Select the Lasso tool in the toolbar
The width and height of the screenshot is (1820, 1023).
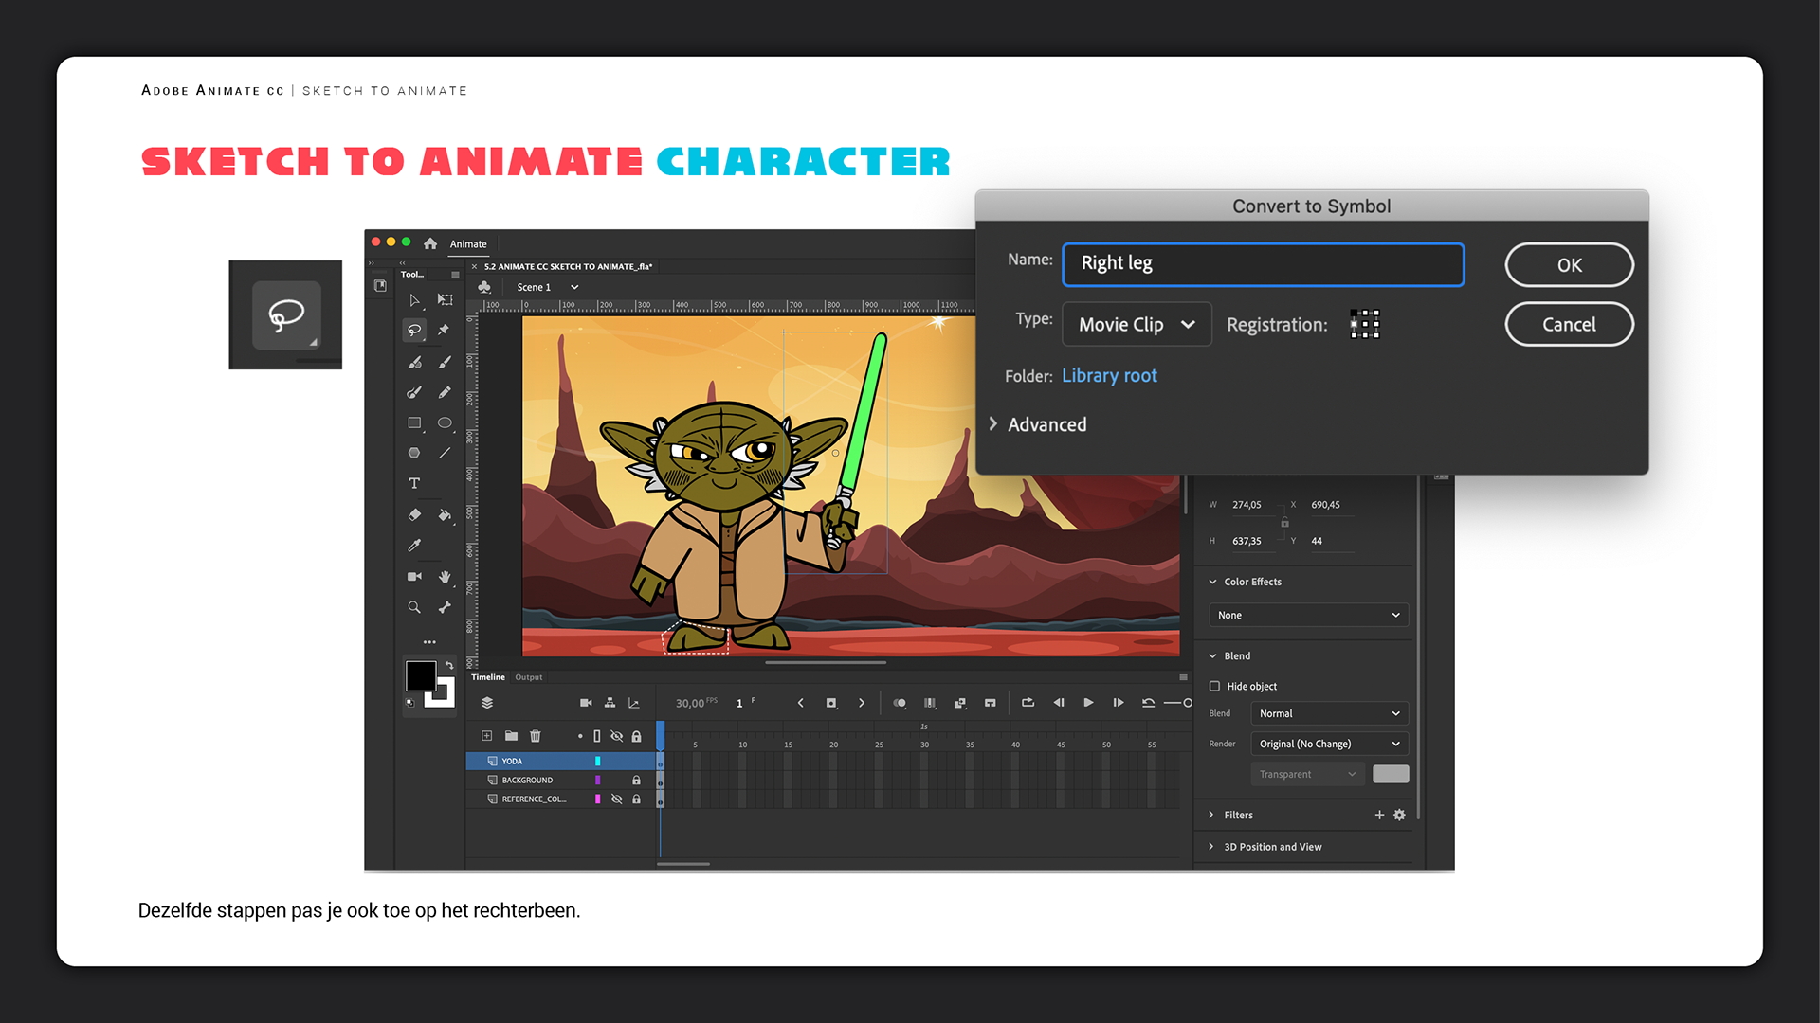point(414,331)
